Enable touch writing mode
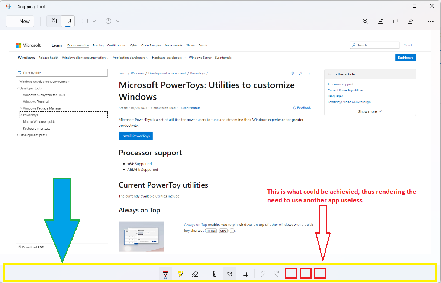Image resolution: width=441 pixels, height=283 pixels. (229, 273)
